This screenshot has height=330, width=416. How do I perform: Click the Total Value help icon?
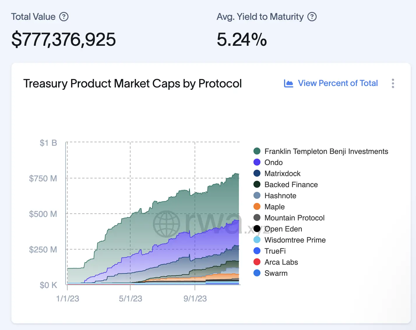tap(64, 17)
